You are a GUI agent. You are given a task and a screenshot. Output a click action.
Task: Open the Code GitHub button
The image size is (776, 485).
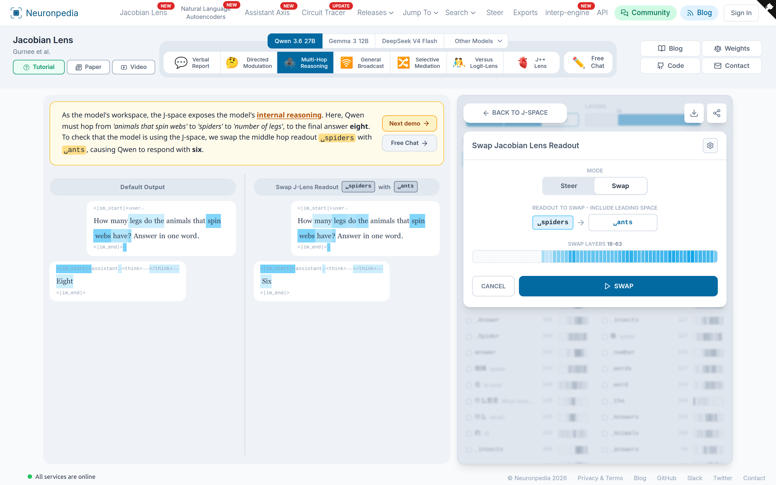click(670, 66)
